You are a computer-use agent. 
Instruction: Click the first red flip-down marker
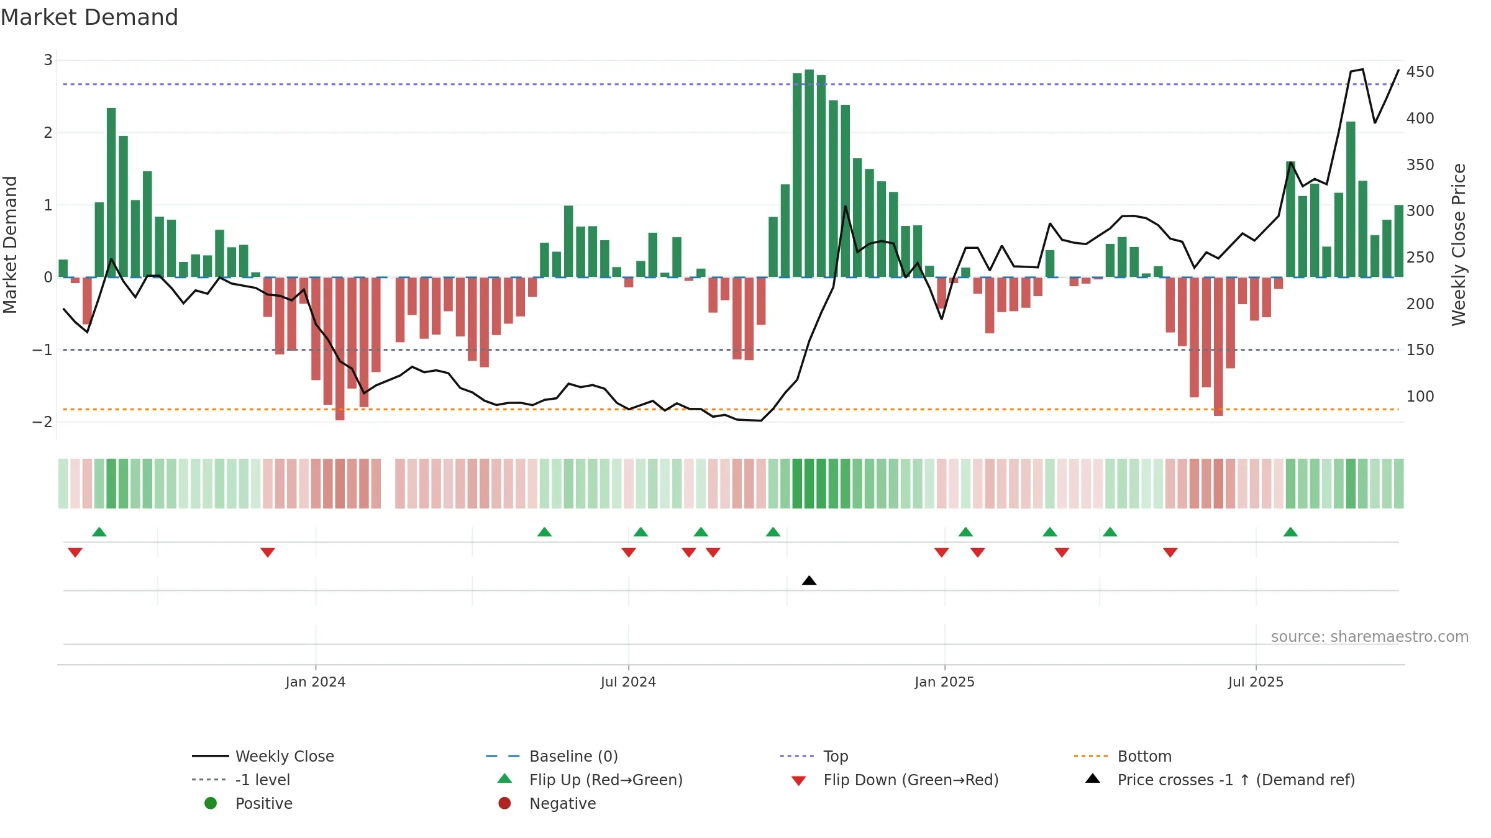pos(75,552)
